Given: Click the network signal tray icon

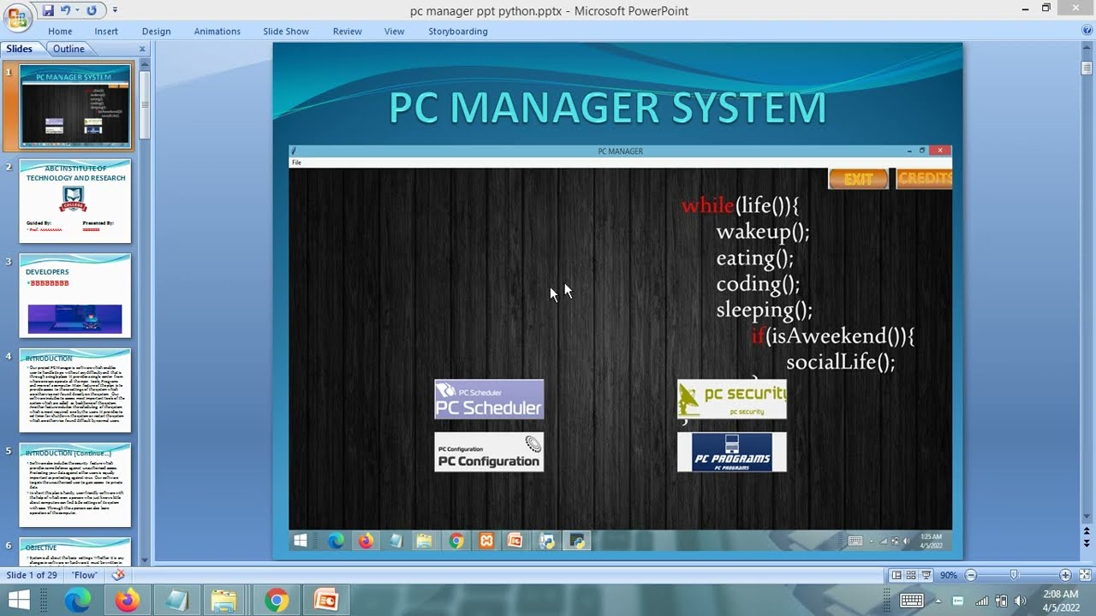Looking at the screenshot, I should point(982,601).
